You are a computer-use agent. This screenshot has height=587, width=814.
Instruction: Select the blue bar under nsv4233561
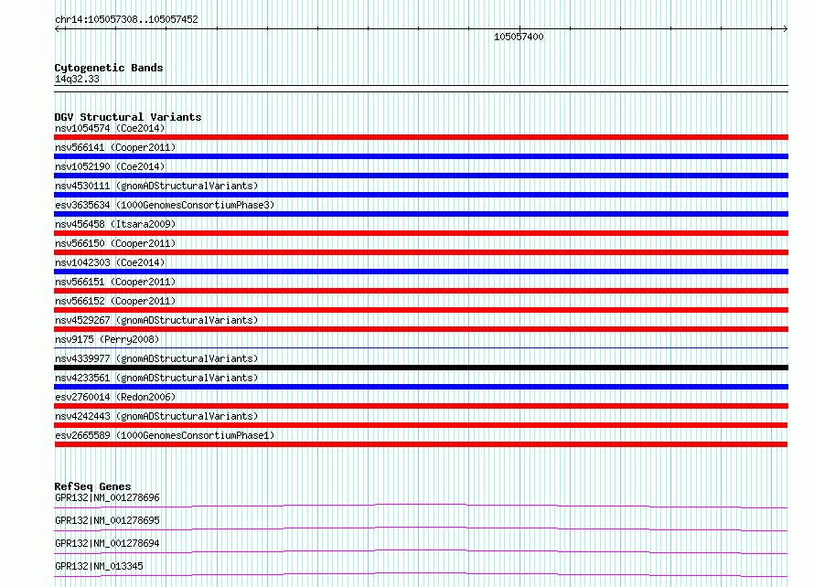(421, 387)
